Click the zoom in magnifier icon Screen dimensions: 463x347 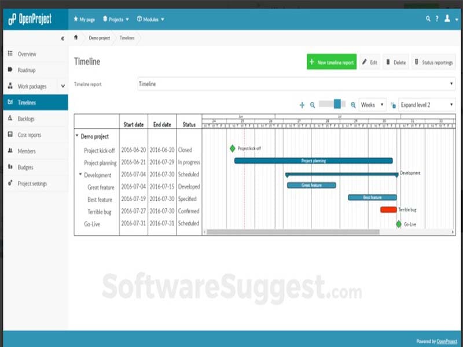353,105
